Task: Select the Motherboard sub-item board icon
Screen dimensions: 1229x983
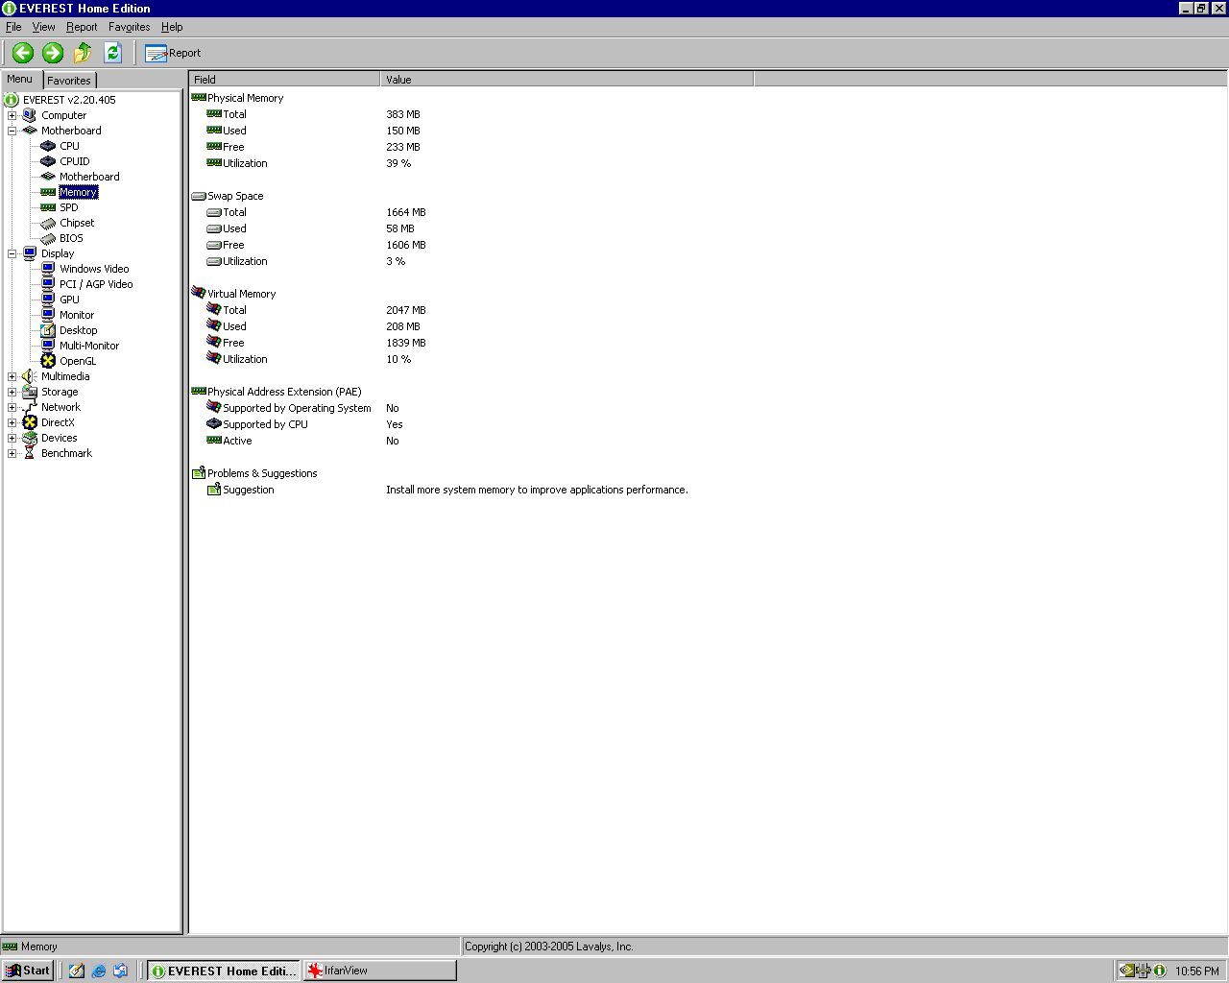Action: coord(48,177)
